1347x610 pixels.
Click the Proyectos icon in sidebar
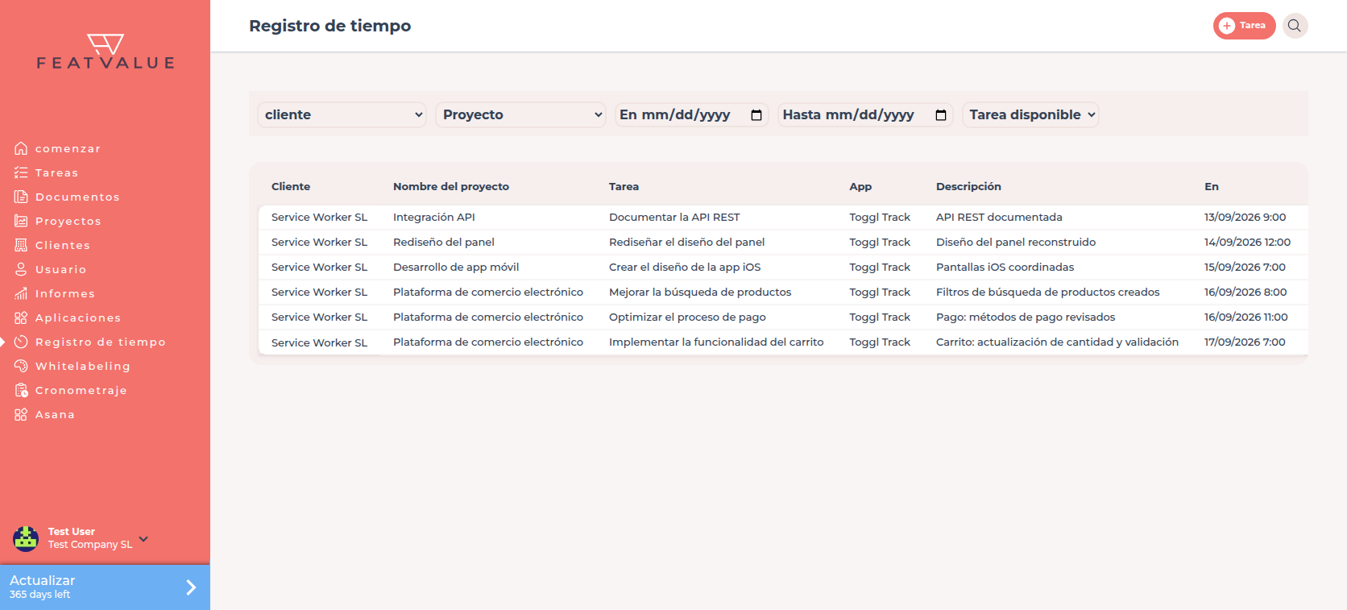pyautogui.click(x=21, y=221)
